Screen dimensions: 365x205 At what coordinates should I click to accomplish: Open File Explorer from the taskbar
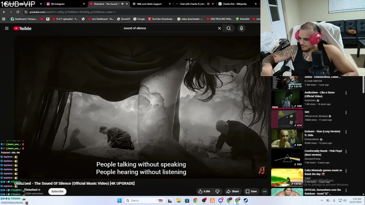click(178, 200)
